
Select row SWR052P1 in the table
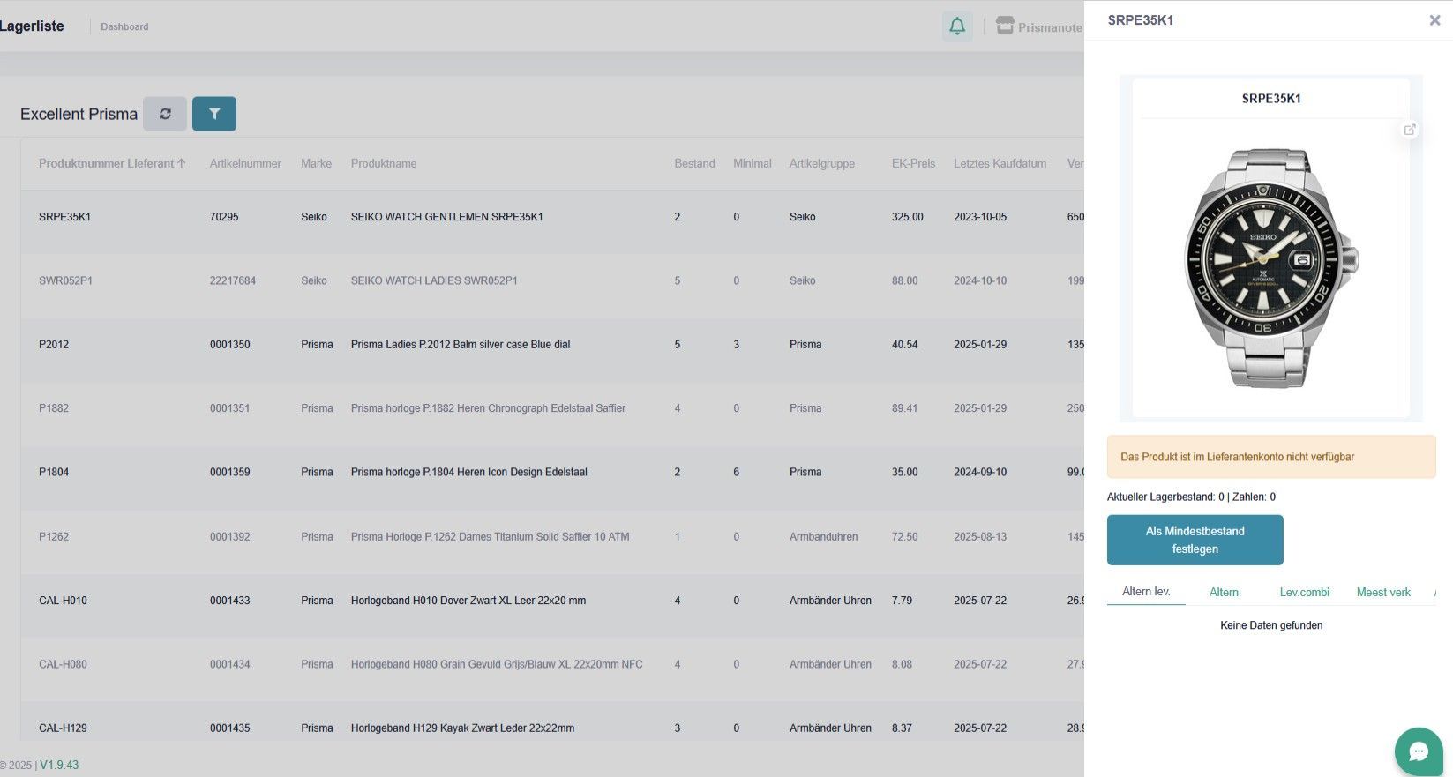pyautogui.click(x=552, y=280)
